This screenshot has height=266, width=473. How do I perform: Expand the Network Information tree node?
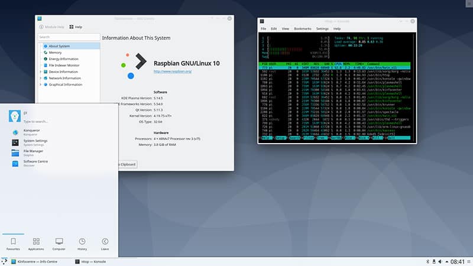pos(40,78)
